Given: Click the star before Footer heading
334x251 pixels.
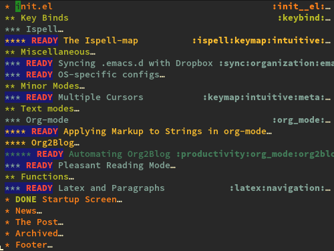Looking at the screenshot, I should tap(7, 245).
